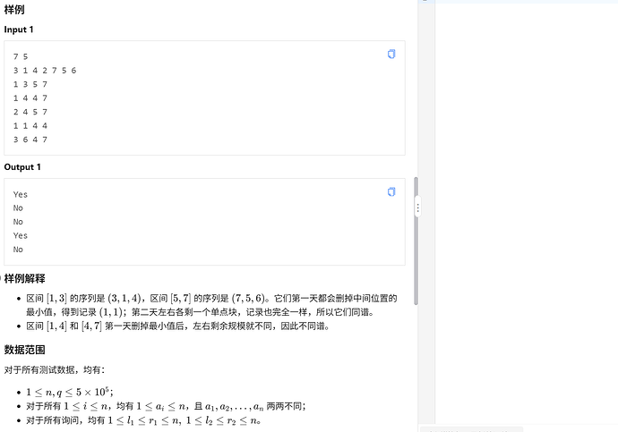
Task: Click the last 'No' output line
Action: pos(18,250)
